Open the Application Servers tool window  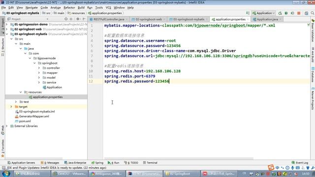(21, 163)
